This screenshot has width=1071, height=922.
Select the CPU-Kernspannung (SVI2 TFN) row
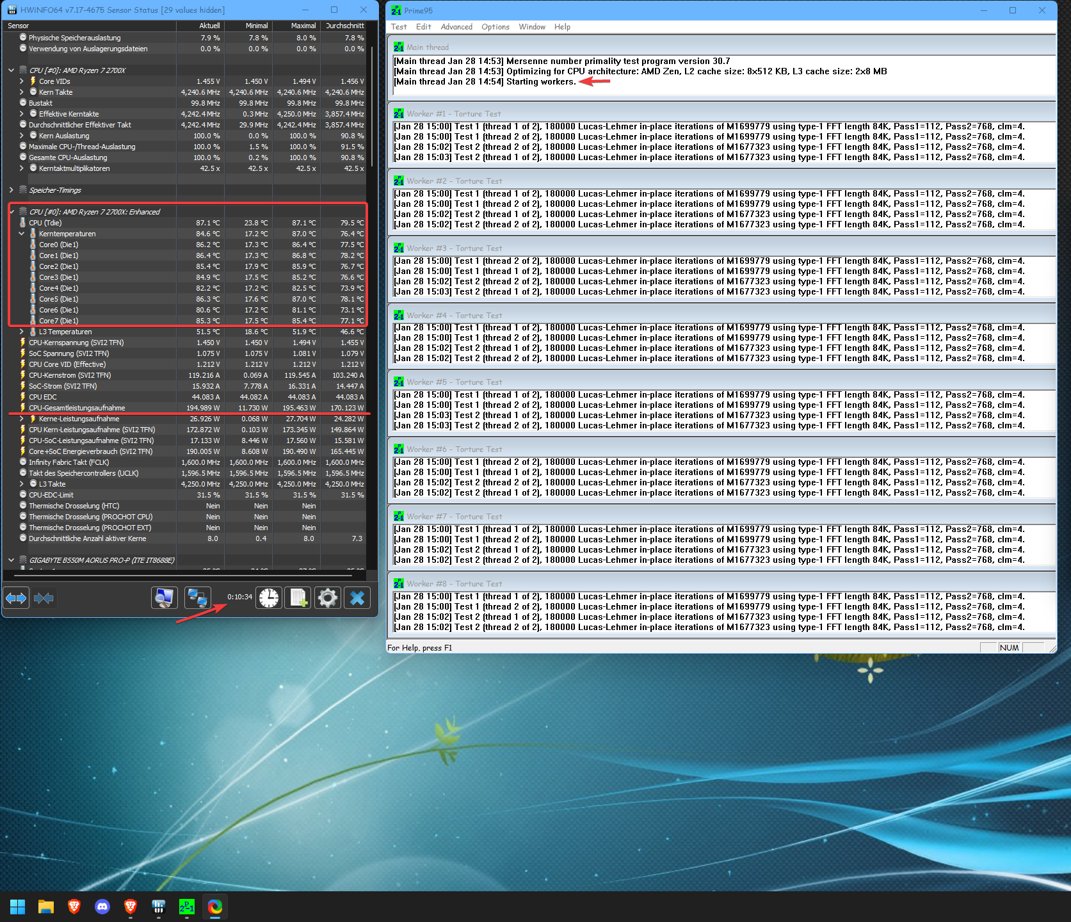[x=186, y=343]
